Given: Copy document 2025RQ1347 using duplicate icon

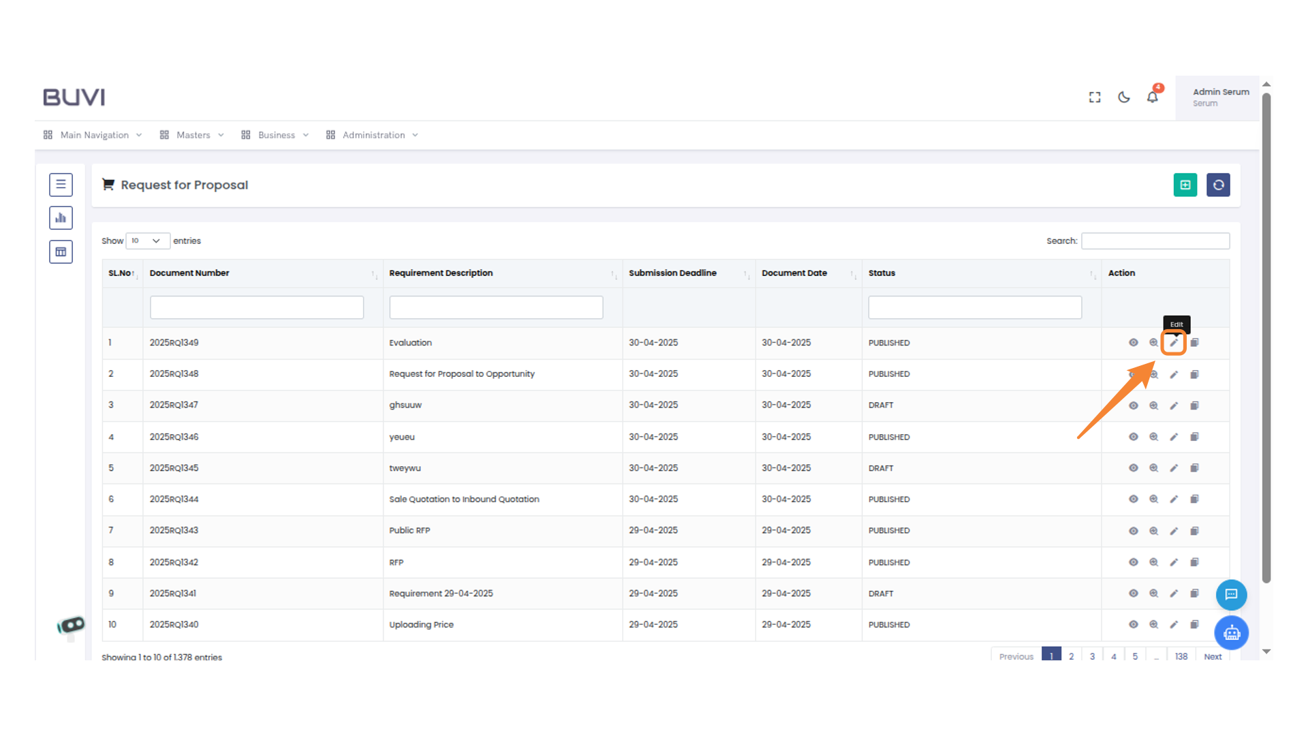Looking at the screenshot, I should (x=1194, y=405).
